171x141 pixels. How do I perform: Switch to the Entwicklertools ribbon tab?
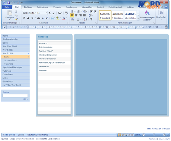116,7
